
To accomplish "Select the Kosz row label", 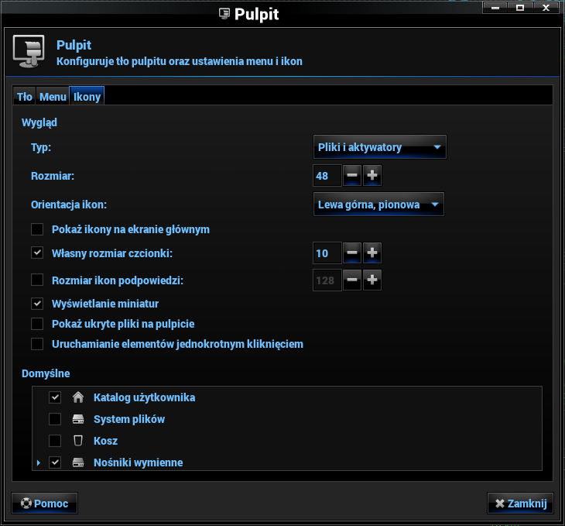I will click(x=105, y=441).
